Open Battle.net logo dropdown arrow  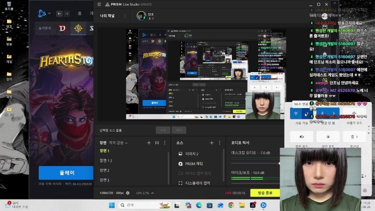[50, 13]
